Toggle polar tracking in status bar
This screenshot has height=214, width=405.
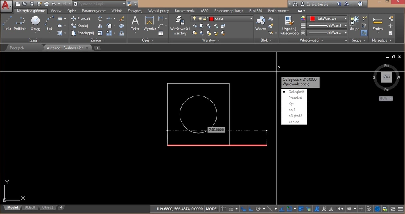click(x=258, y=209)
